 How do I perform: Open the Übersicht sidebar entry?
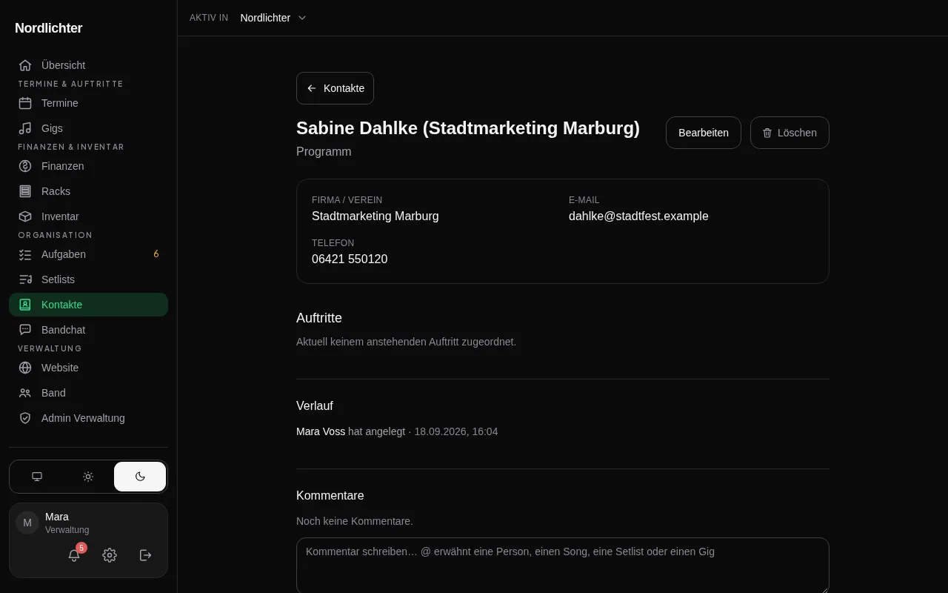click(x=89, y=65)
